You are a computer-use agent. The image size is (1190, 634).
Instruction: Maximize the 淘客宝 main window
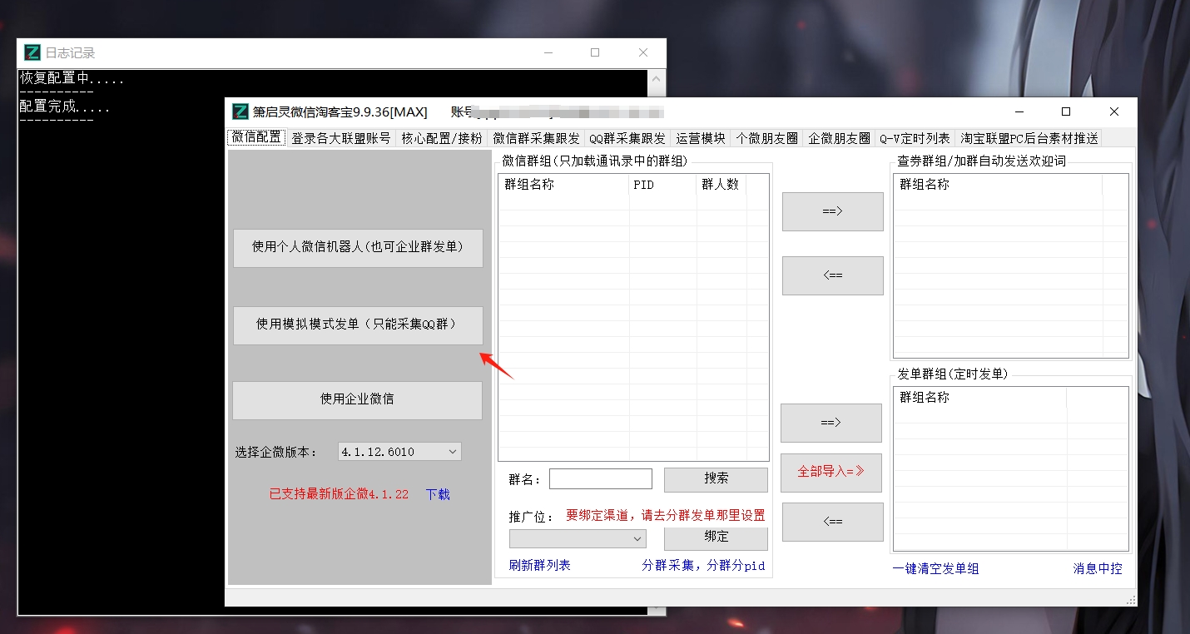(x=1066, y=111)
